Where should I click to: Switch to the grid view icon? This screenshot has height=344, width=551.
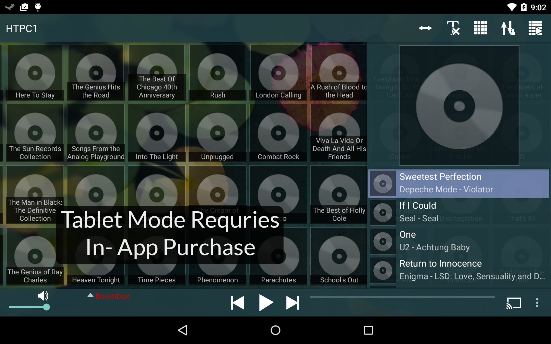[x=480, y=28]
